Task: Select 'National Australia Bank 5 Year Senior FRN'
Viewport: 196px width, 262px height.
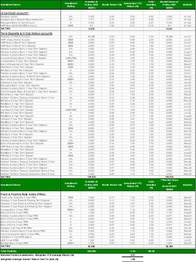Action: (x=23, y=231)
